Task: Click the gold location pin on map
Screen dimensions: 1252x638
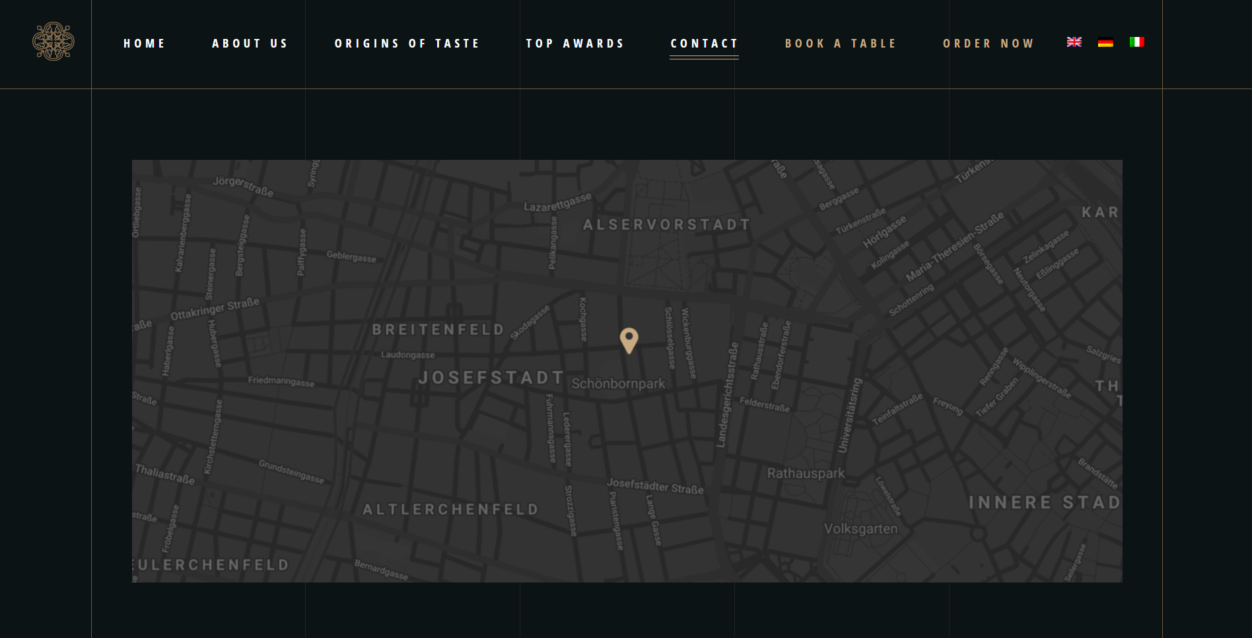Action: point(629,339)
